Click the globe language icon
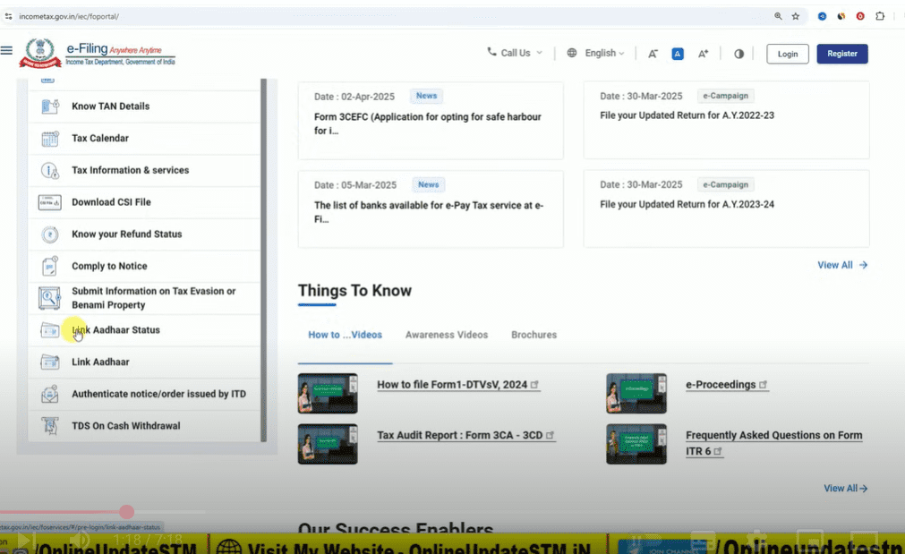 pos(571,53)
